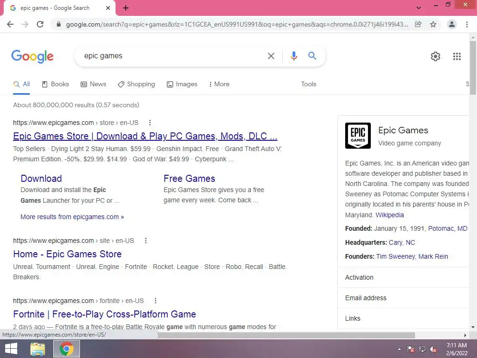Screen dimensions: 477x358
Task: Open a new tab with the plus button
Action: [126, 8]
